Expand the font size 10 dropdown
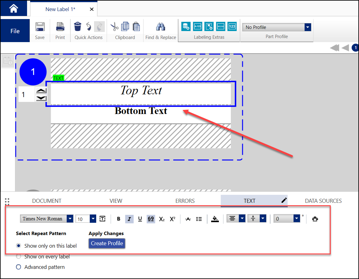Image resolution: width=359 pixels, height=279 pixels. pyautogui.click(x=93, y=219)
